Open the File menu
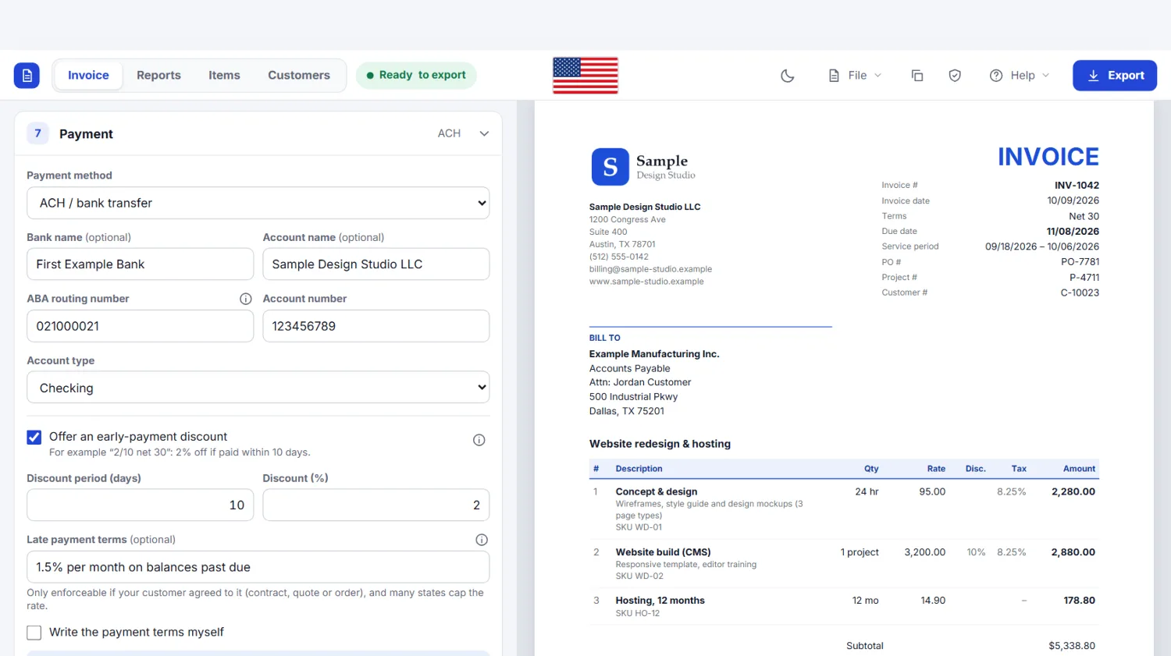 [x=855, y=76]
